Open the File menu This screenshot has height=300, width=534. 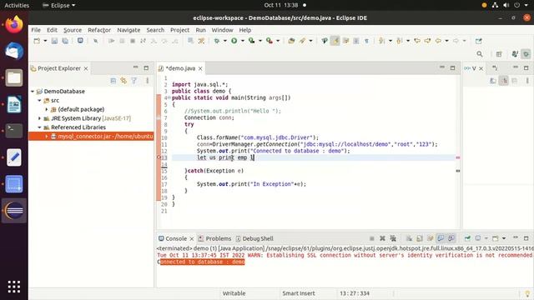(36, 30)
